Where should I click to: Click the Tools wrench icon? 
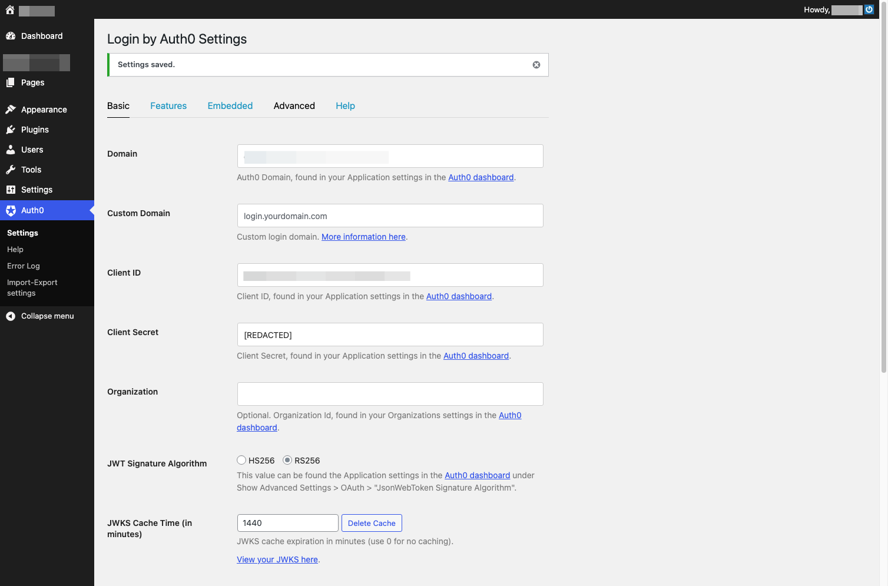coord(11,170)
